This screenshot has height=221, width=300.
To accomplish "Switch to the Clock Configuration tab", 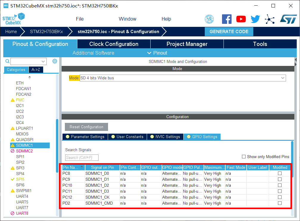I will 114,44.
